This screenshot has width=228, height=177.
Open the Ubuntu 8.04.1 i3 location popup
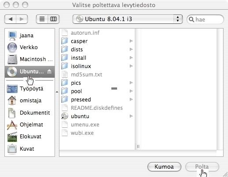pyautogui.click(x=128, y=19)
